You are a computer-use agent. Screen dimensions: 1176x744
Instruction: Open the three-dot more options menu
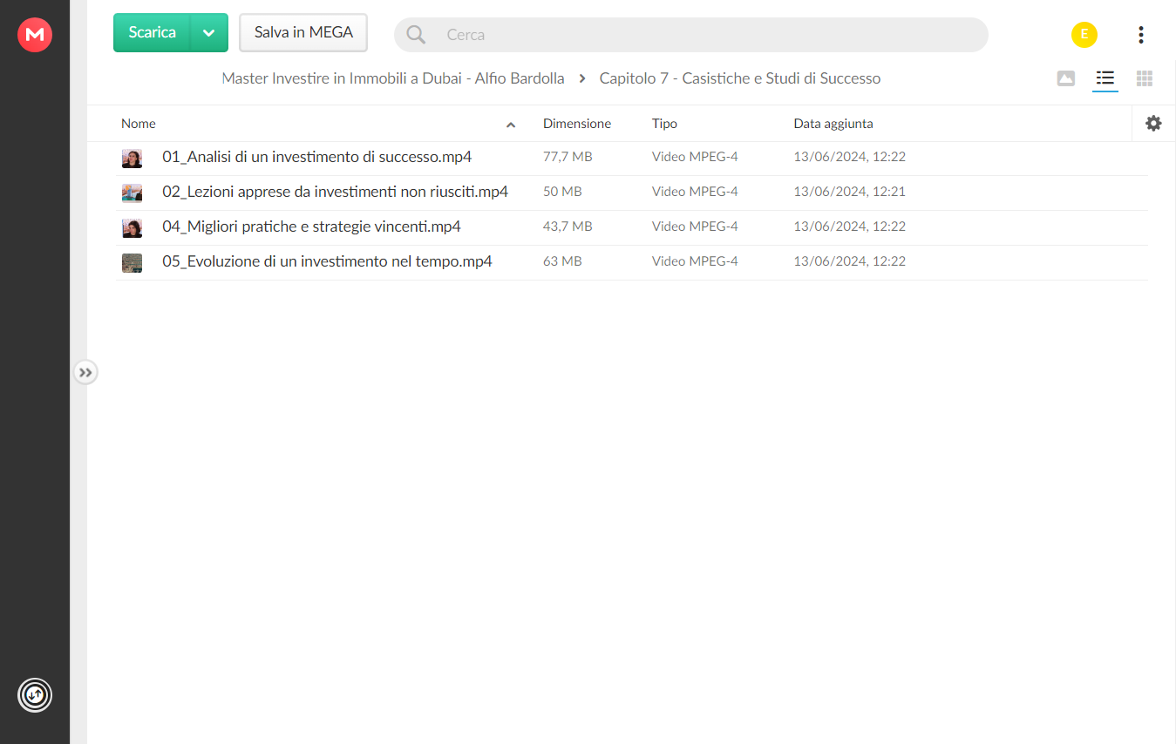click(1140, 35)
